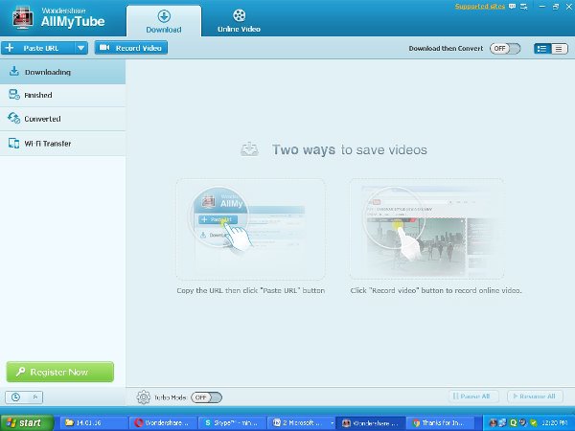
Task: Click the 'Two ways to save videos' heading
Action: coord(350,149)
